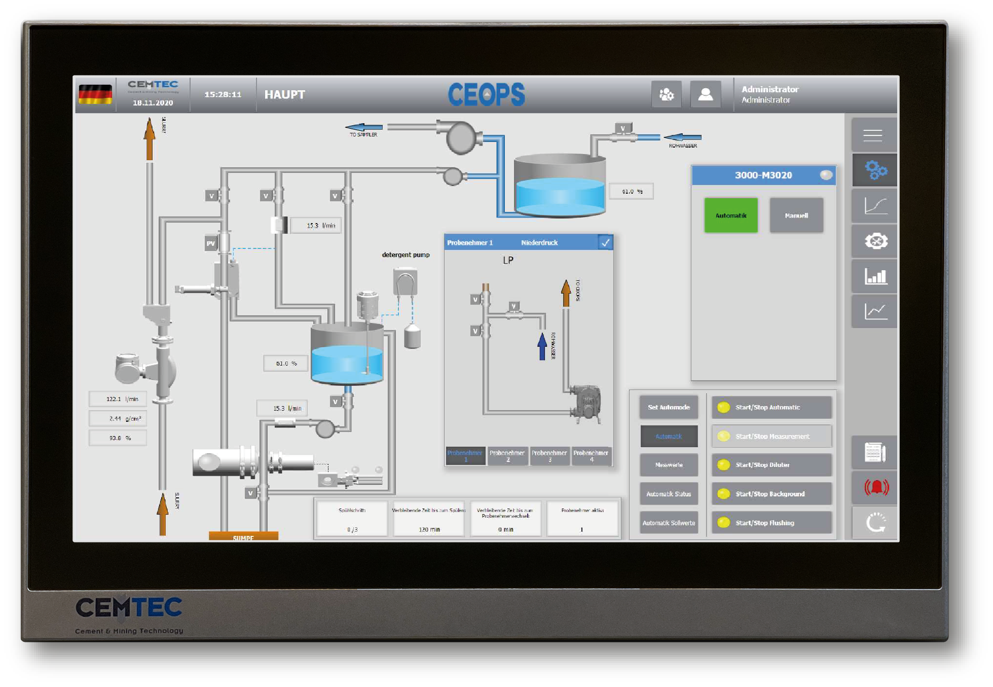Click the Administrator user name
This screenshot has width=993, height=687.
[x=769, y=89]
